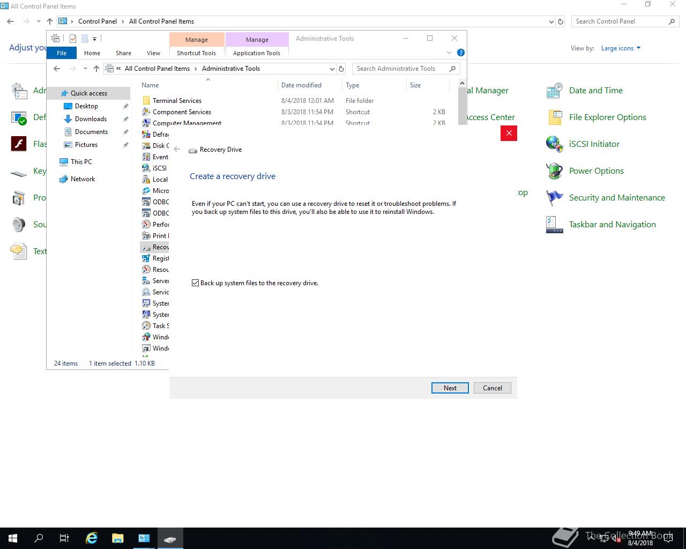
Task: Click Power Options battery icon
Action: pyautogui.click(x=554, y=171)
